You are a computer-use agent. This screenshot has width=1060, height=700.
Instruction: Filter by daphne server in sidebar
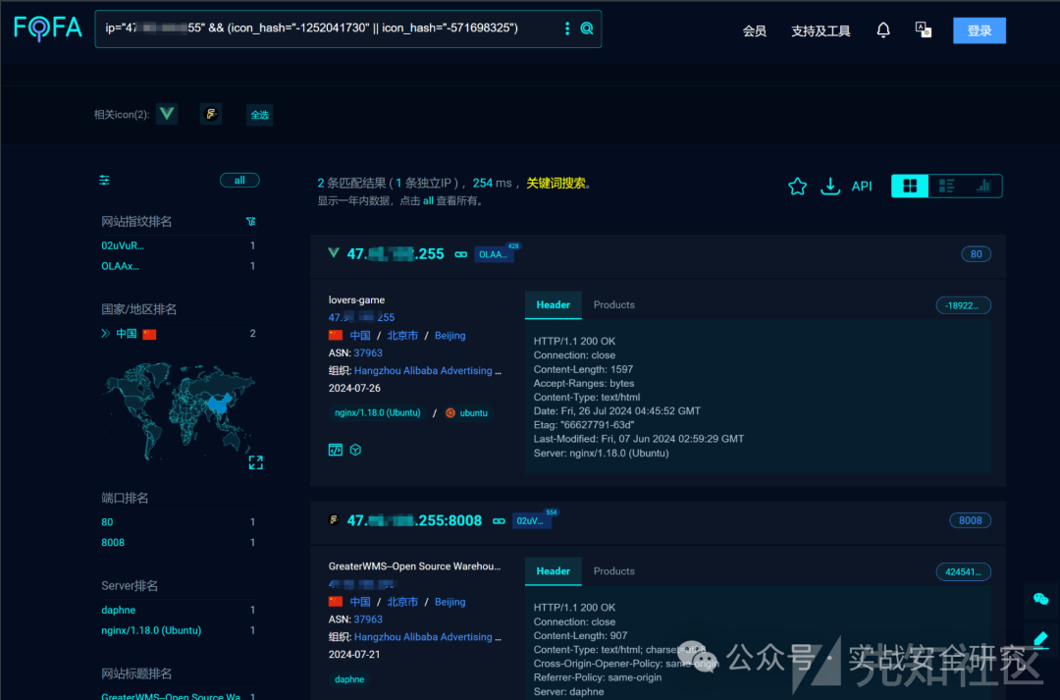119,610
